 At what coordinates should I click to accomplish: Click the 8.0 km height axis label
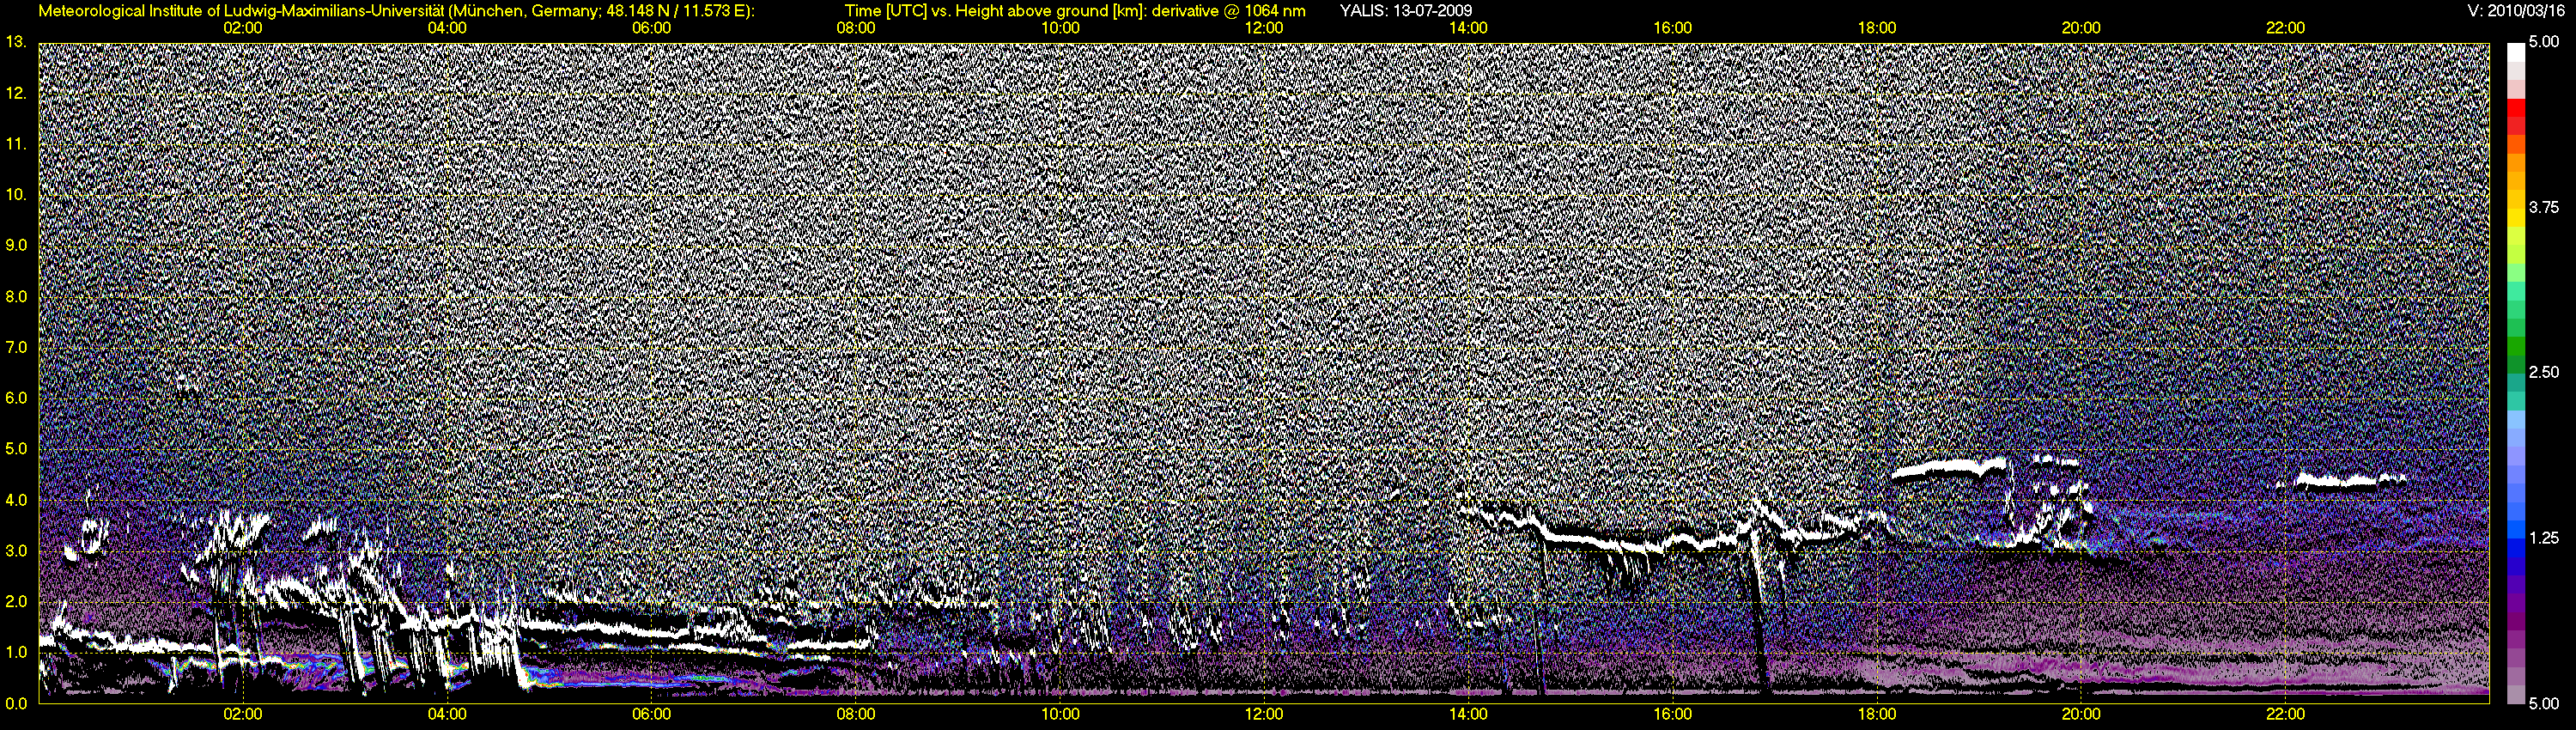pos(16,296)
